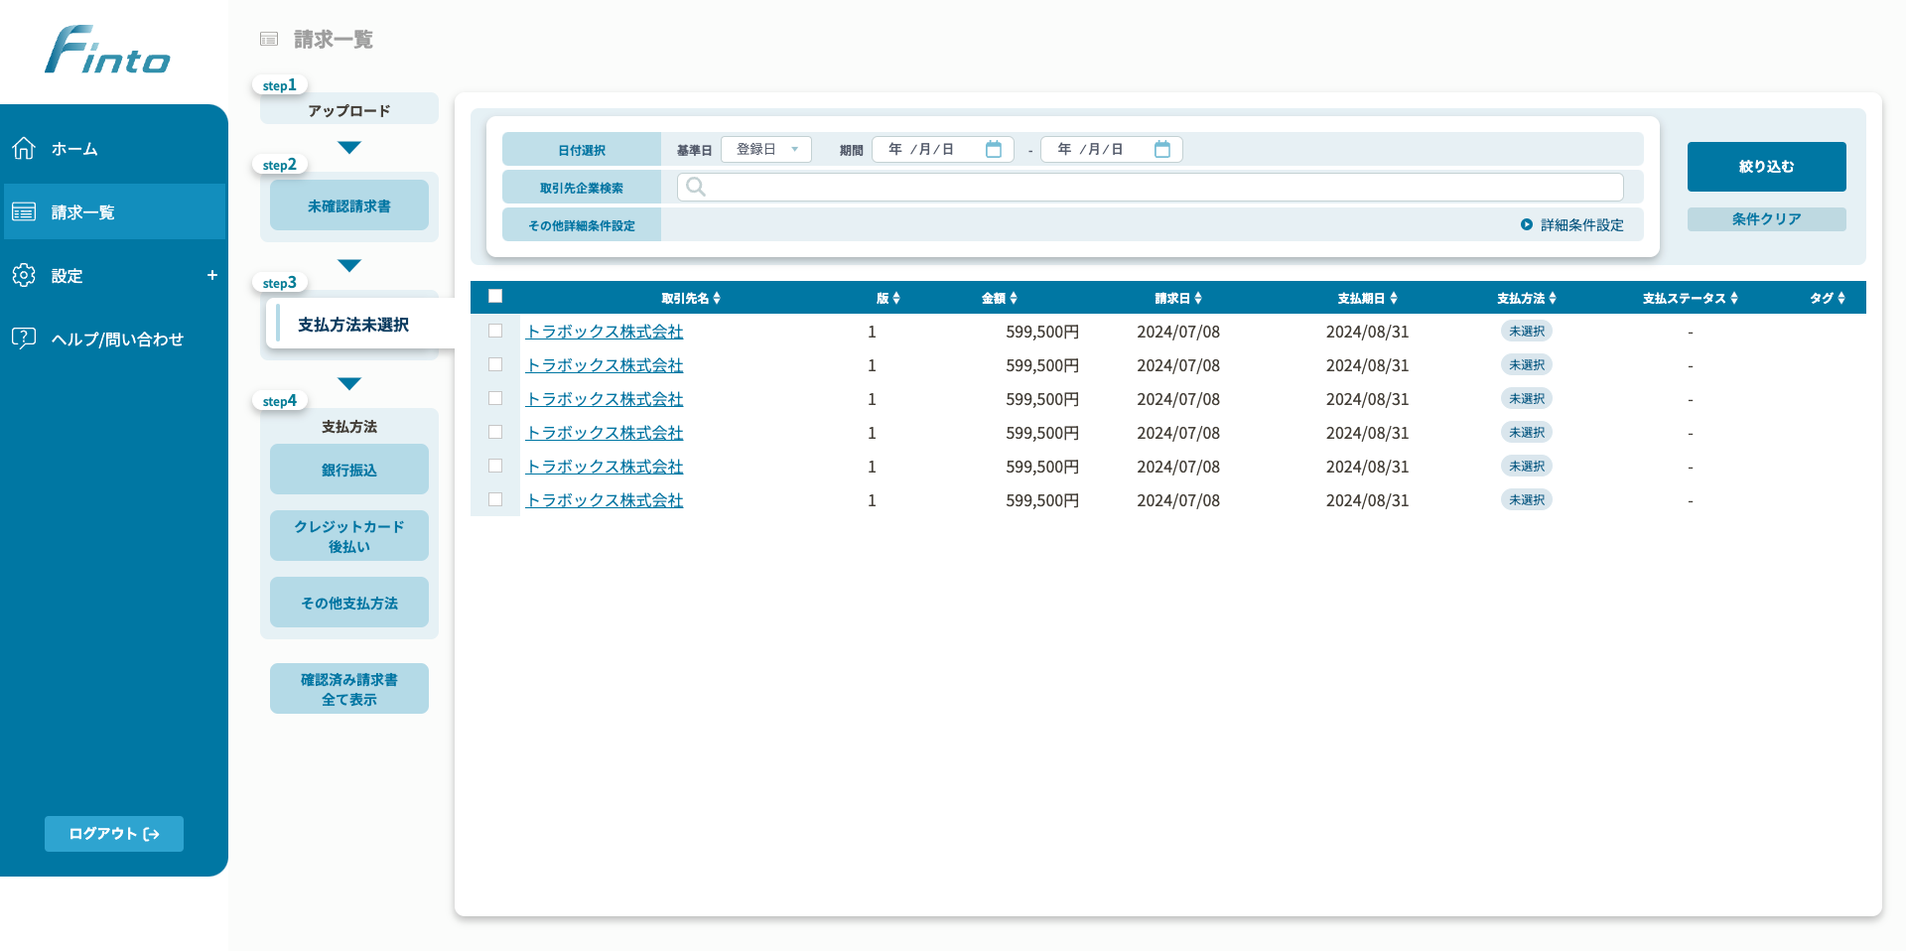Image resolution: width=1906 pixels, height=952 pixels.
Task: Click the settings gear icon
Action: (x=24, y=275)
